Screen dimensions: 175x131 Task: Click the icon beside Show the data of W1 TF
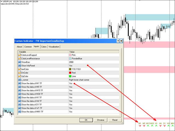coord(19,108)
